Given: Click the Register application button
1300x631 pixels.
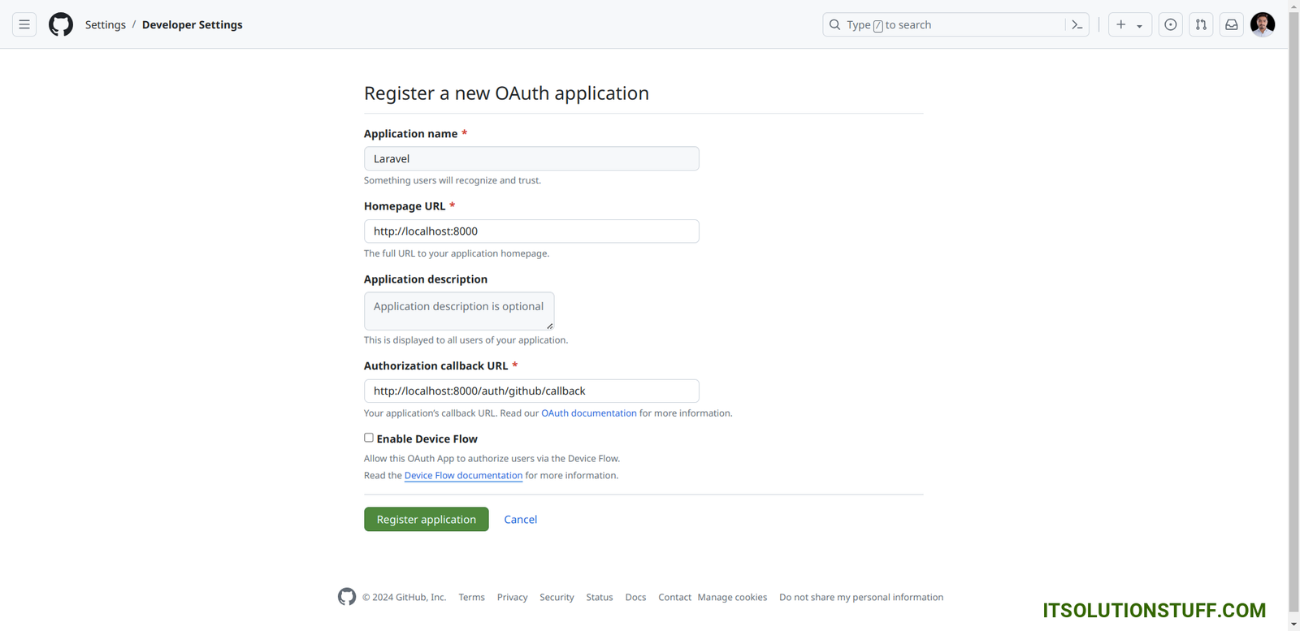Looking at the screenshot, I should 427,520.
